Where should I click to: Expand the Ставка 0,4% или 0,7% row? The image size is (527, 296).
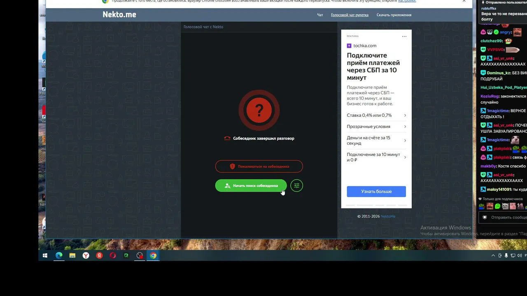click(x=376, y=116)
